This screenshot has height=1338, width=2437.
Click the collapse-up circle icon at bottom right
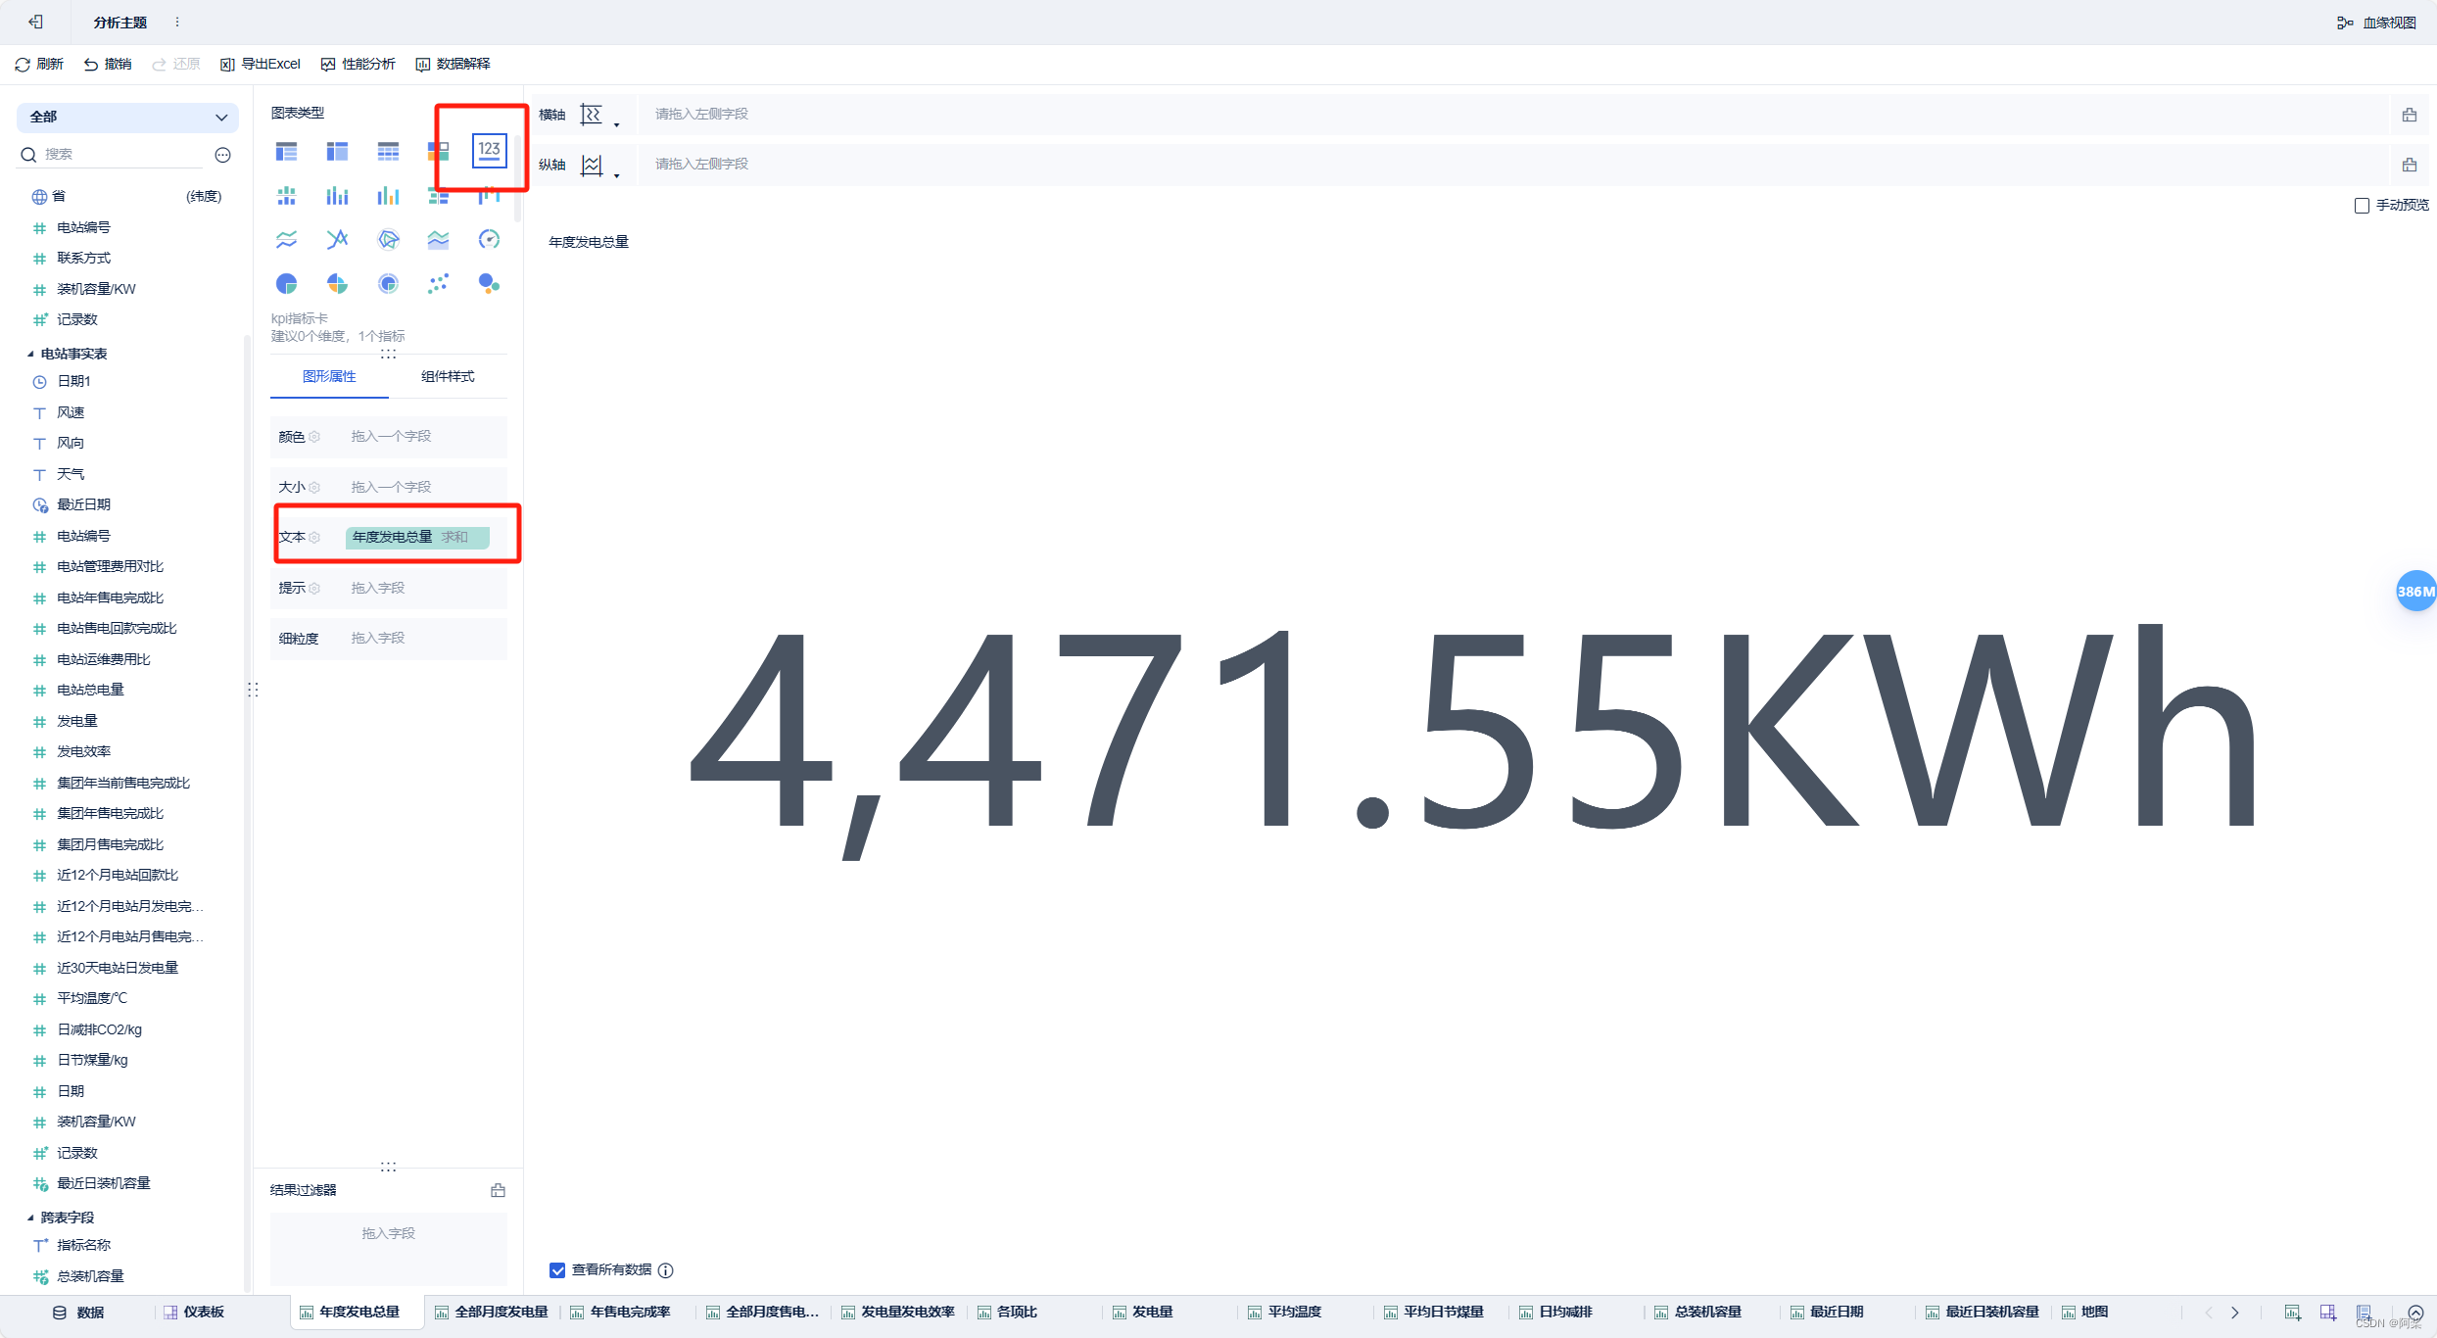(x=2415, y=1313)
